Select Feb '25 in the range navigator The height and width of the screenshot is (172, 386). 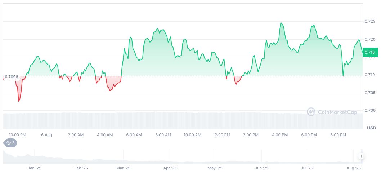pyautogui.click(x=81, y=168)
